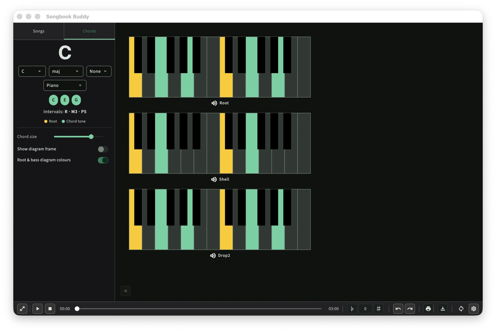Click the C note chip
496x332 pixels.
pos(53,100)
